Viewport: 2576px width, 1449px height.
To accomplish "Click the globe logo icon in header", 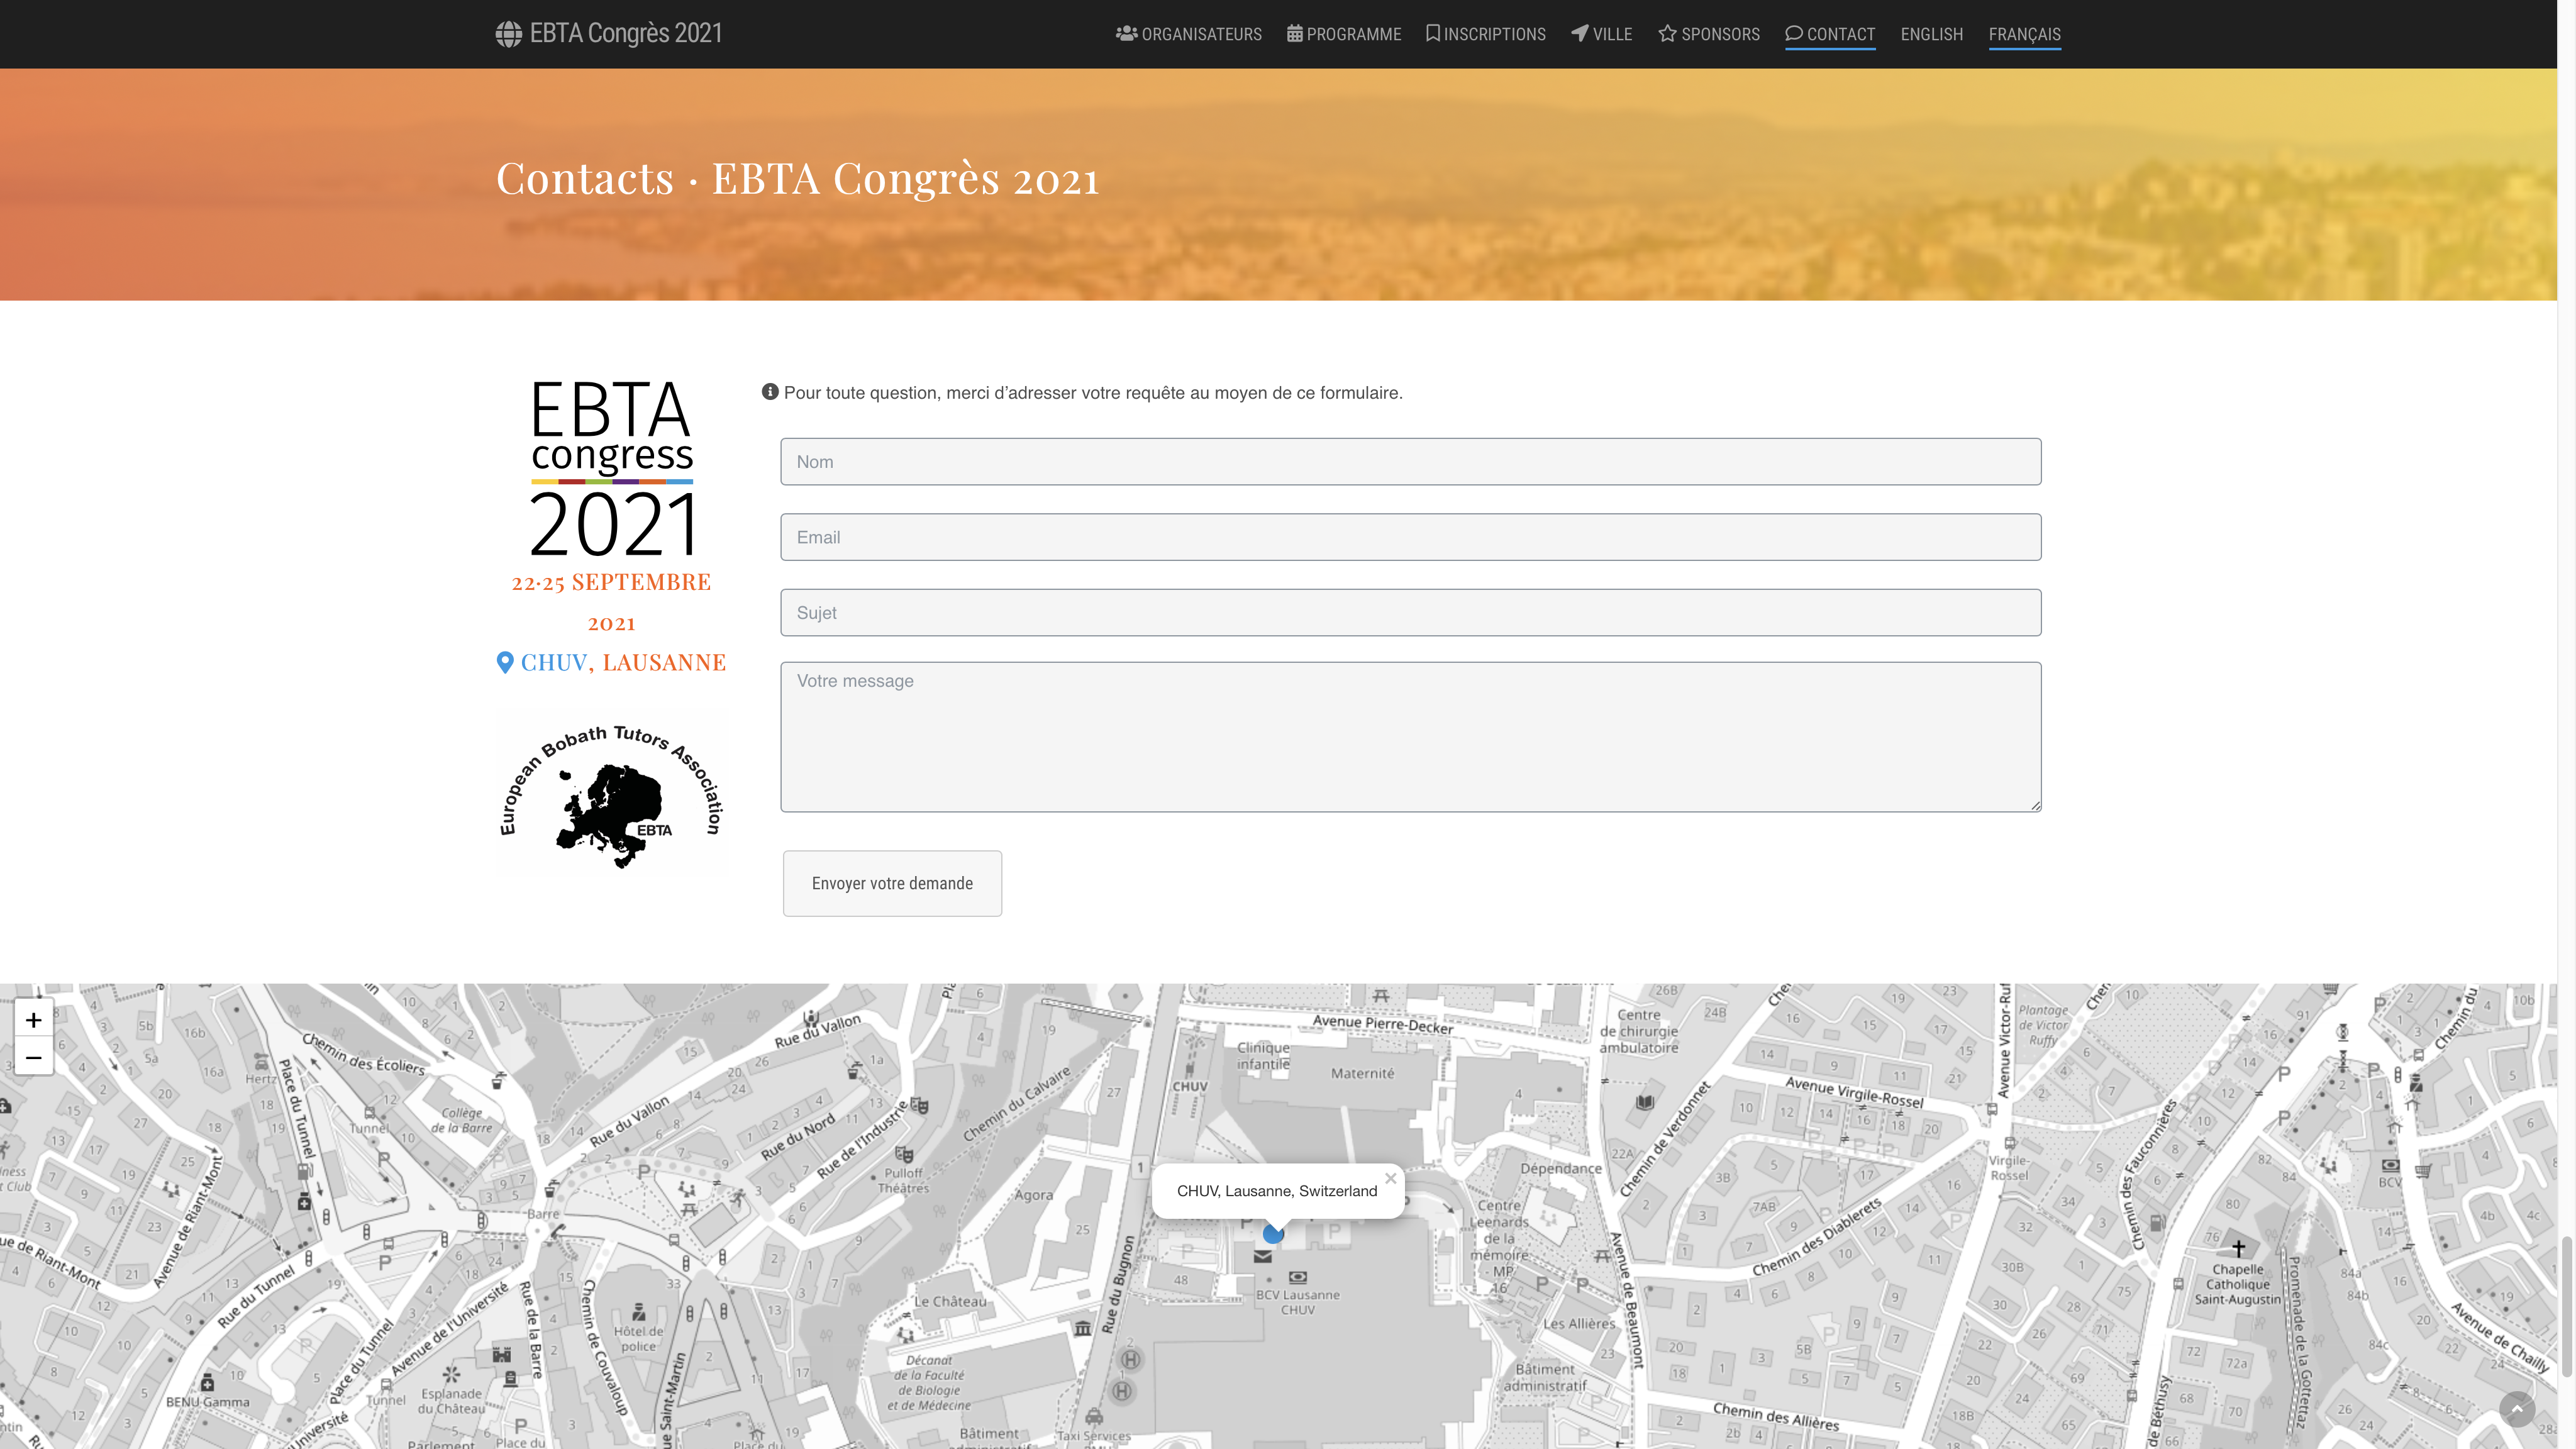I will tap(508, 34).
